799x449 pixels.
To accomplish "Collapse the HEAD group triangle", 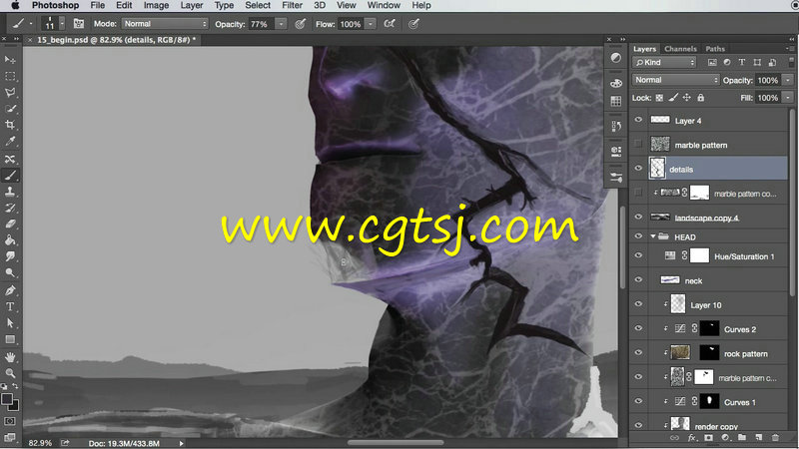I will coord(653,236).
